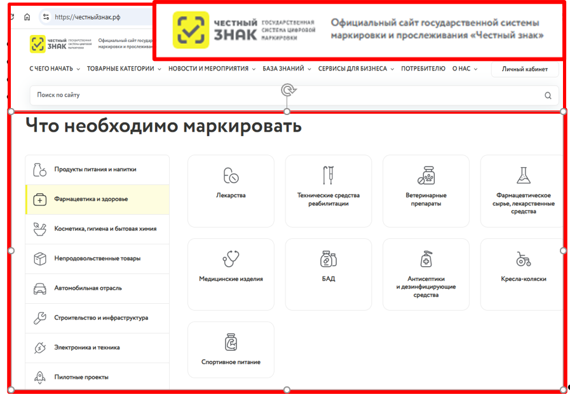Image resolution: width=570 pixels, height=394 pixels.
Task: Expand the «С чего начать» menu
Action: [x=55, y=69]
